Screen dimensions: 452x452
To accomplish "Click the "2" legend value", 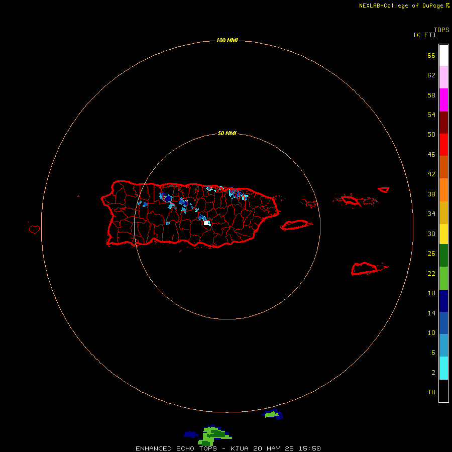I will (433, 373).
